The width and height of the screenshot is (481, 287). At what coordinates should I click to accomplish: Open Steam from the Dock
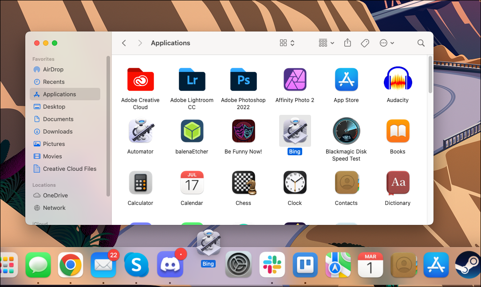pos(468,265)
